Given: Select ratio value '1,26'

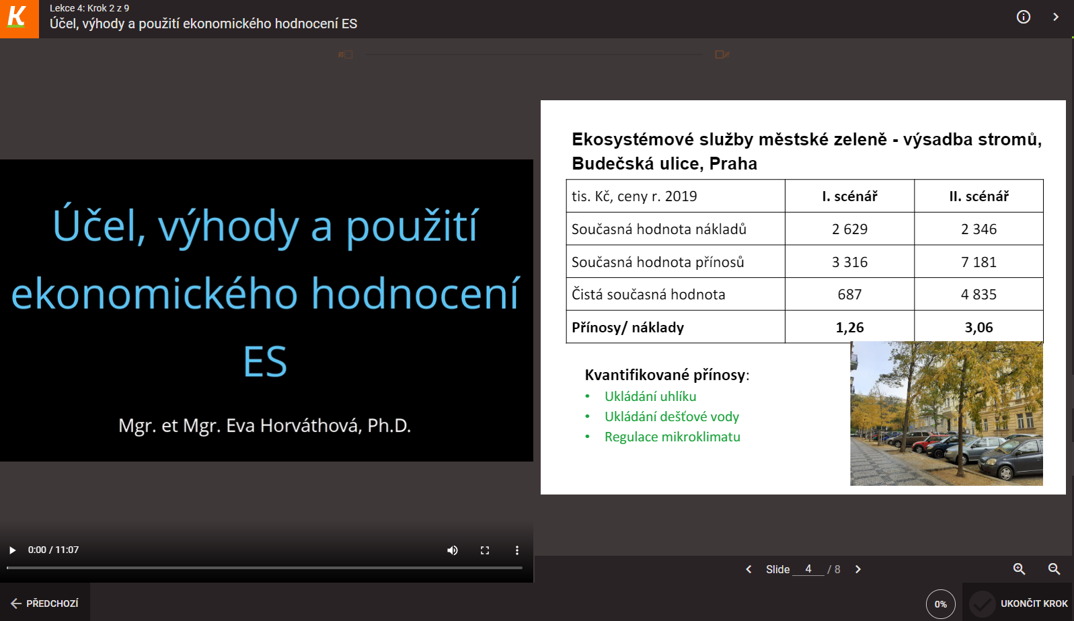Looking at the screenshot, I should pyautogui.click(x=849, y=328).
